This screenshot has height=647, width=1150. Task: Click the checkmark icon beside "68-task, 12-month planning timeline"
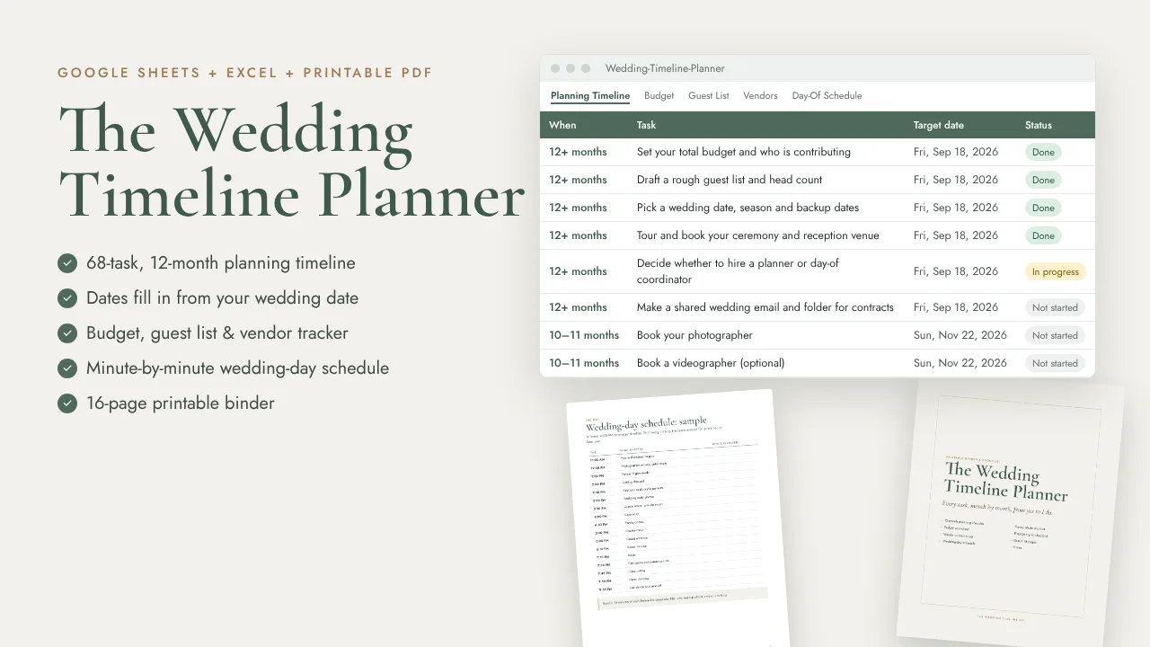click(x=67, y=263)
